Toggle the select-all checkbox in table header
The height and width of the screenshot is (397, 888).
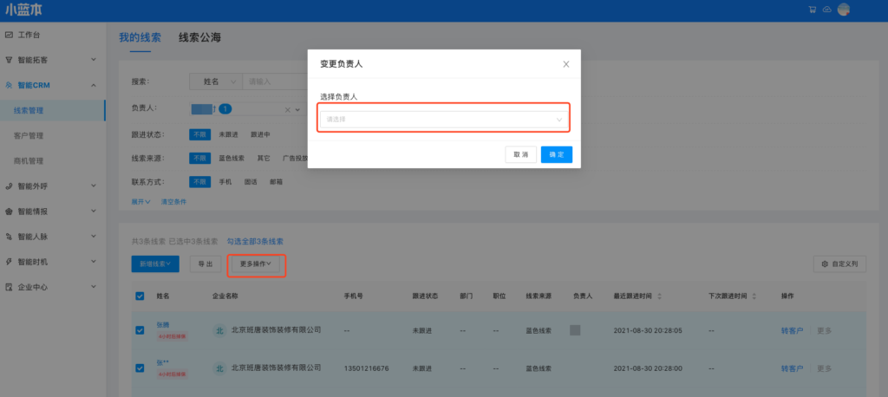(140, 296)
